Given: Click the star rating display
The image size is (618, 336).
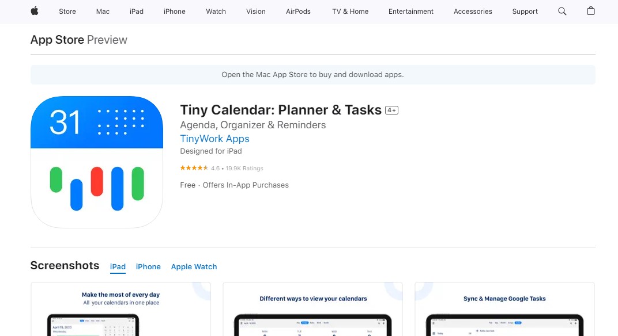Looking at the screenshot, I should tap(195, 168).
